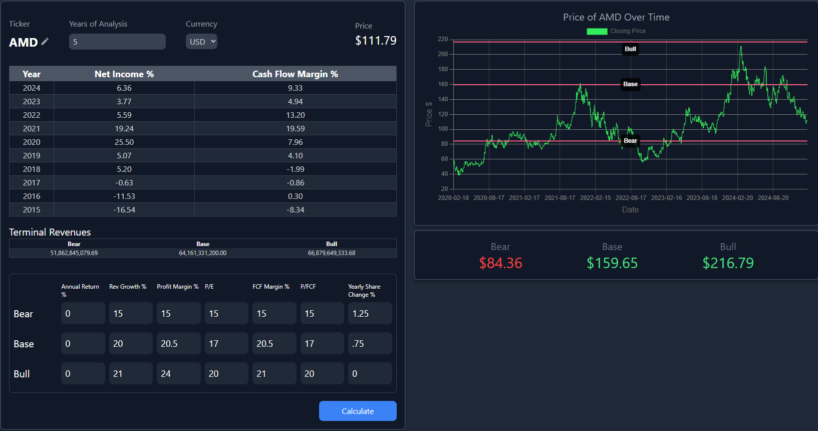
Task: Click the Bull P/E input field
Action: tap(226, 373)
